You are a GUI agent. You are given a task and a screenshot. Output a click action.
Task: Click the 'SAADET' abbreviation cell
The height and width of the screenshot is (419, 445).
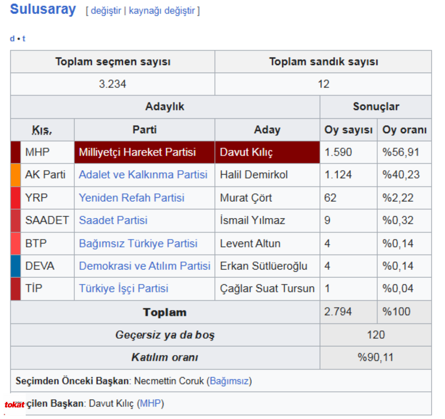[47, 220]
